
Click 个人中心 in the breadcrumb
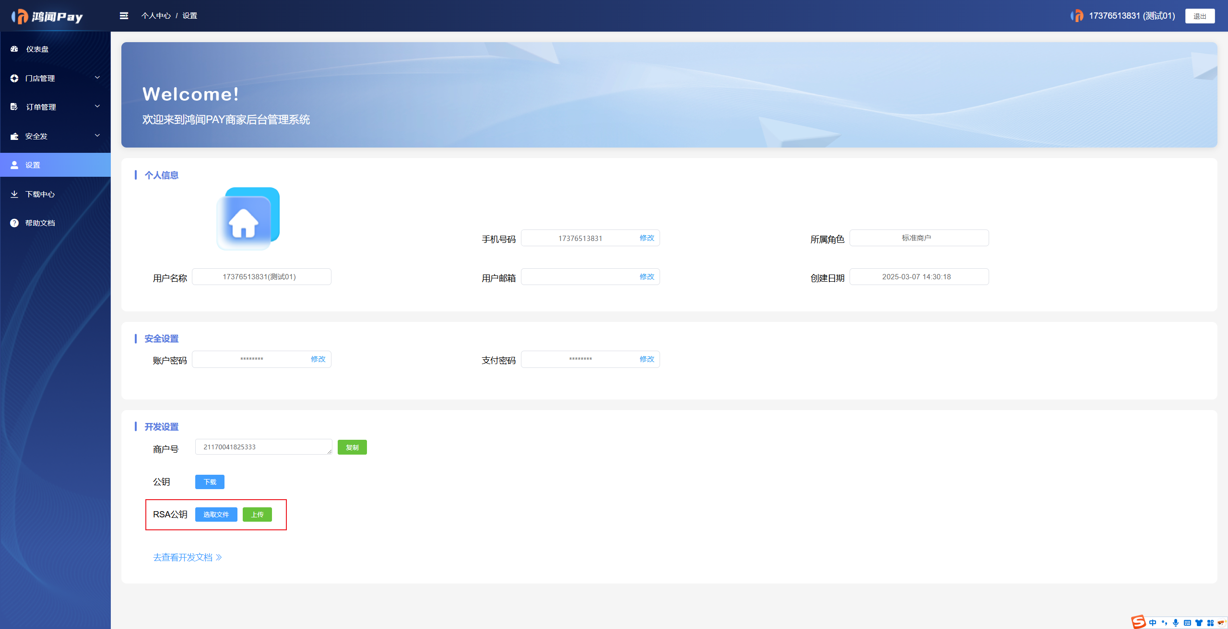(x=156, y=16)
